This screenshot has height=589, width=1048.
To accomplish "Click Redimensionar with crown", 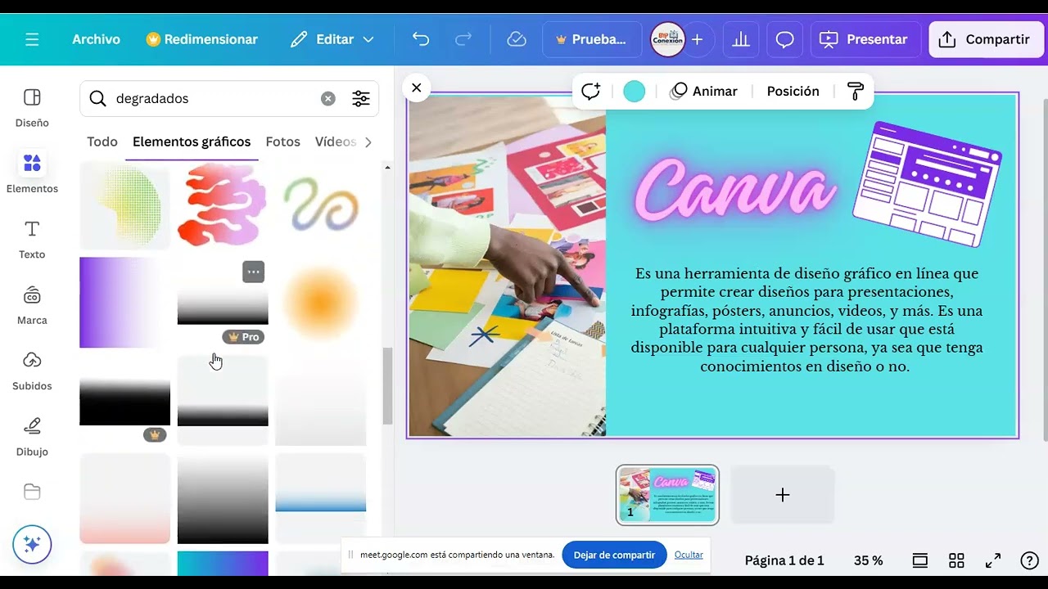I will 201,39.
